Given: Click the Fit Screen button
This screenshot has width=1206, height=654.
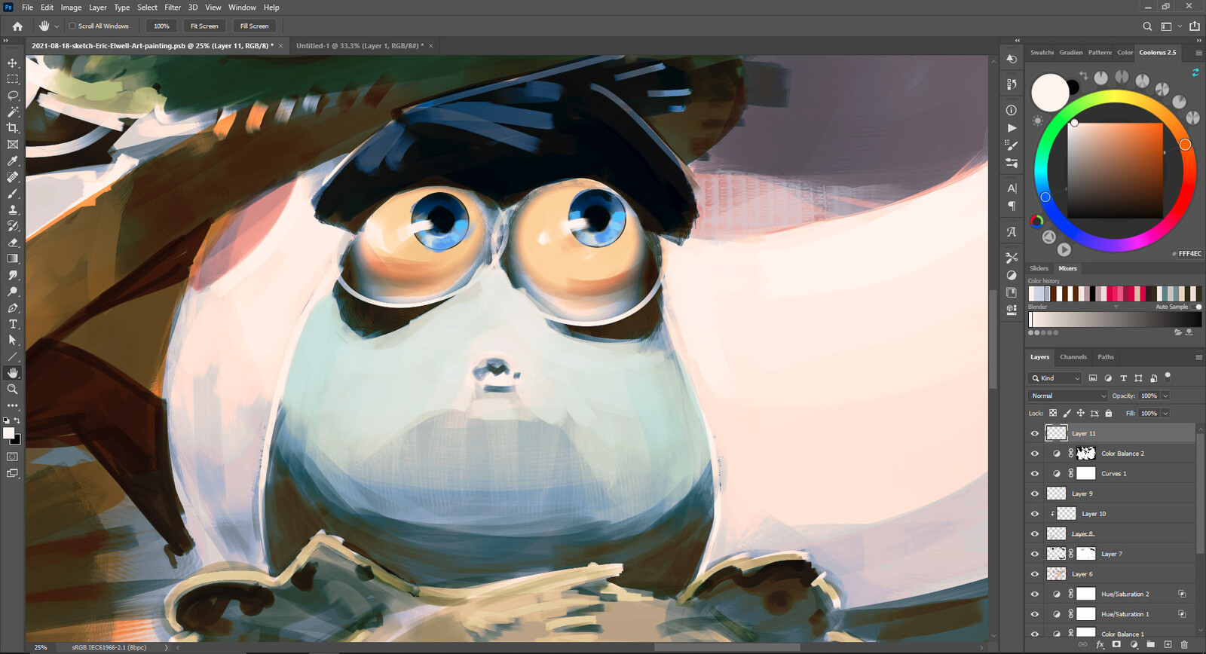Looking at the screenshot, I should tap(204, 26).
